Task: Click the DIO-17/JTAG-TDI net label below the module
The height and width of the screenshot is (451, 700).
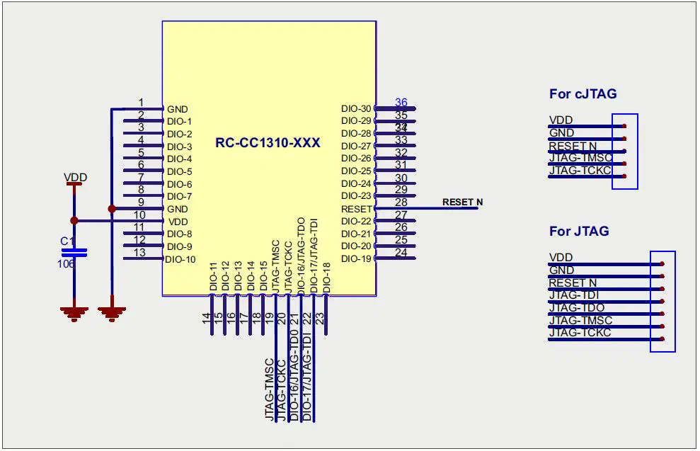Action: click(x=307, y=376)
